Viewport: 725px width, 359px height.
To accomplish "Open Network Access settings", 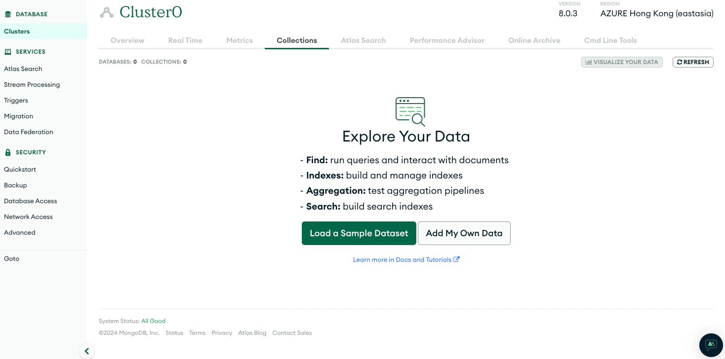I will 29,217.
